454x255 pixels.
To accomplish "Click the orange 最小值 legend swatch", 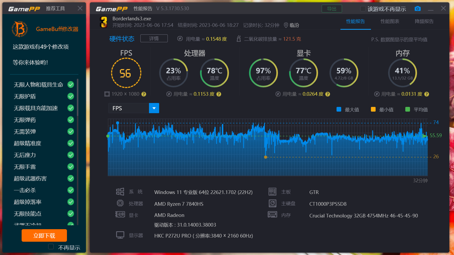I will (x=373, y=109).
